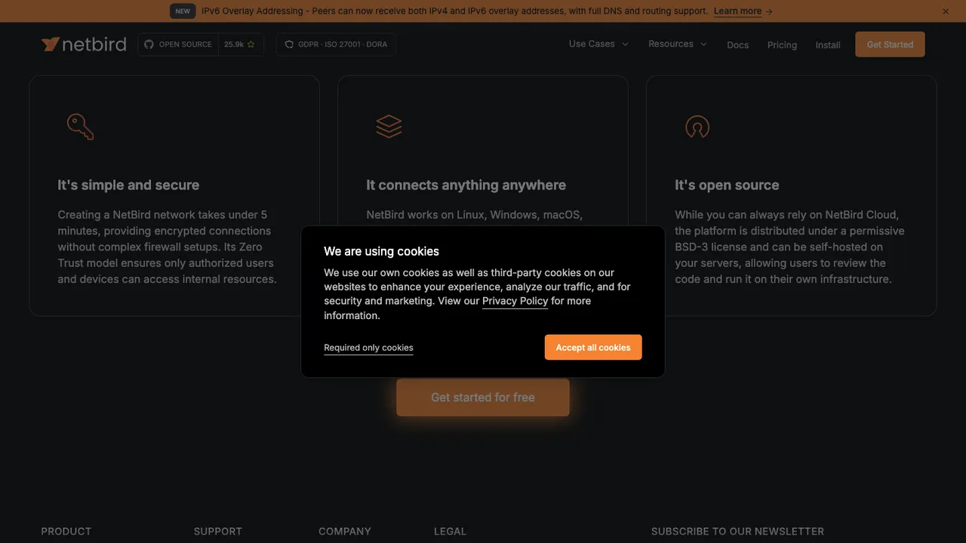Viewport: 966px width, 543px height.
Task: Click the IPv6 Overlay Addressing announcement text
Action: point(454,11)
